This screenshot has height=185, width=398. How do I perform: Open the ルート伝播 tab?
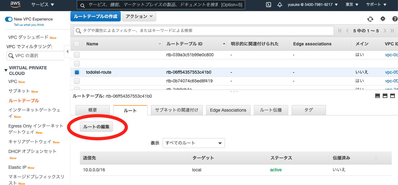click(x=271, y=110)
